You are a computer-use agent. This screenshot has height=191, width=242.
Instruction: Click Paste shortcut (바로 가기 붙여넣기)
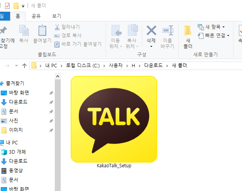(78, 44)
